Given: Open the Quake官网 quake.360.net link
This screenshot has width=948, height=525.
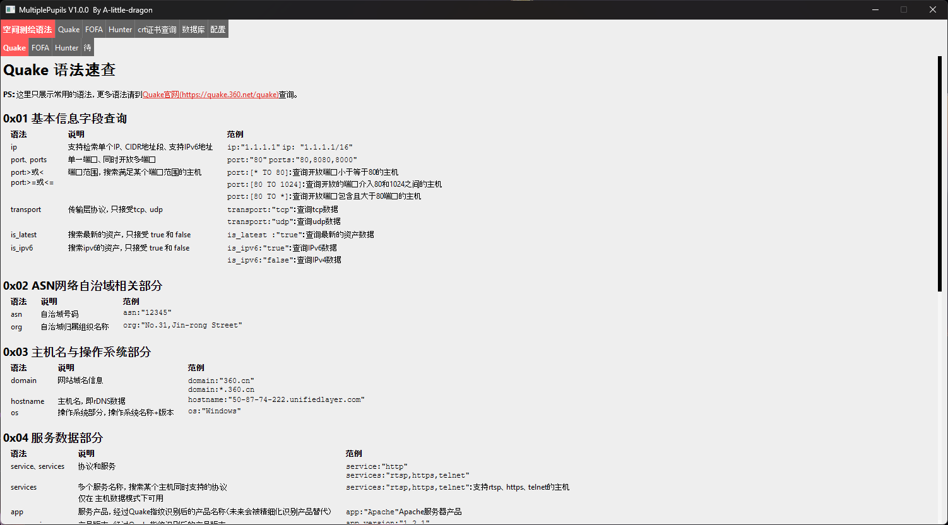Looking at the screenshot, I should [x=211, y=95].
